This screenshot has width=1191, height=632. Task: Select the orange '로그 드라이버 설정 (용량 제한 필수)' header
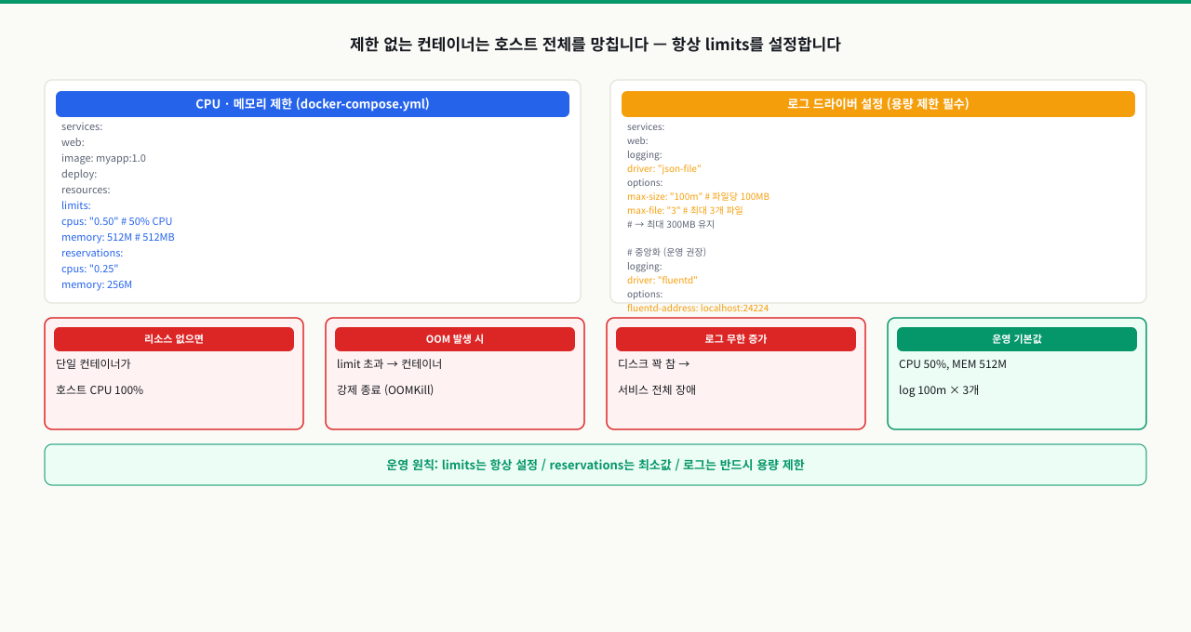coord(878,104)
